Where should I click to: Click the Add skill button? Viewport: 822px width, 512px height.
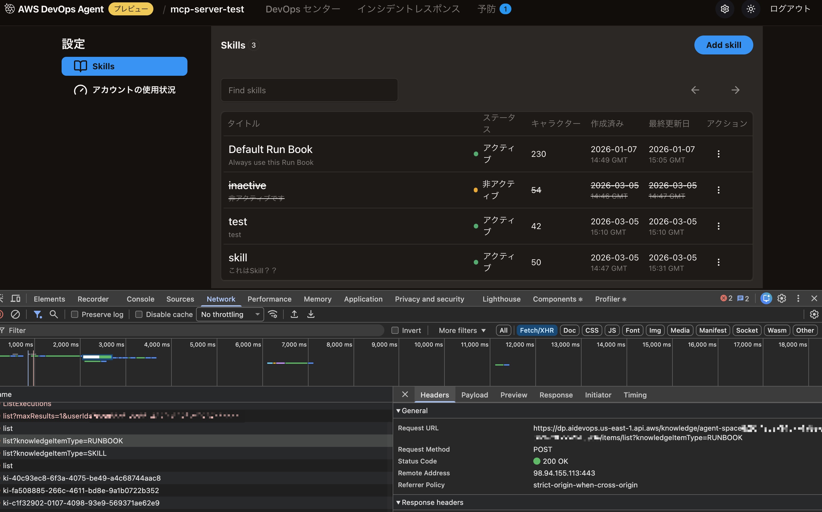723,45
